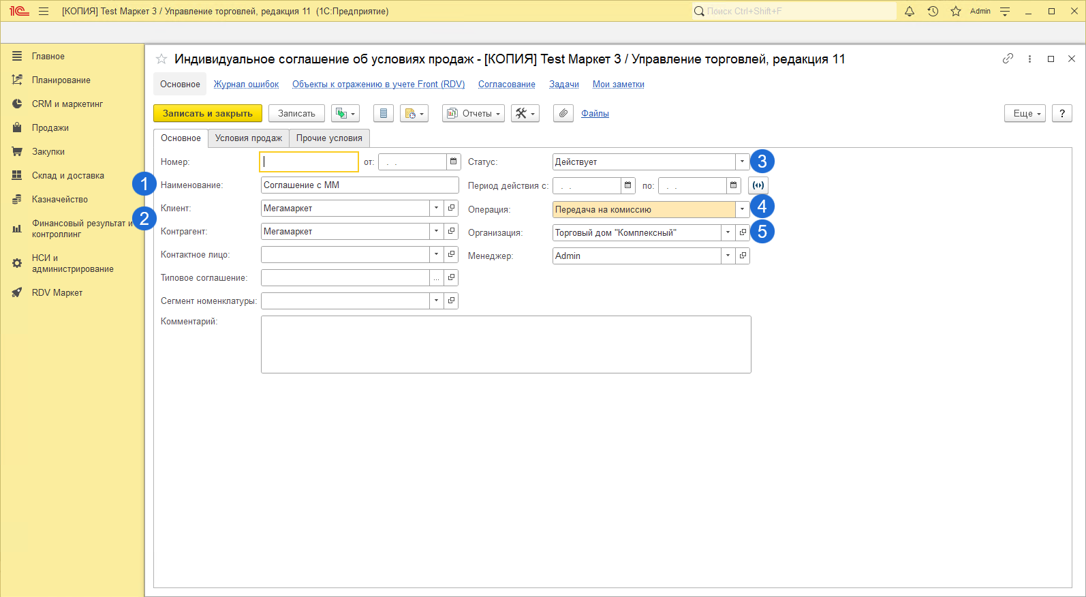Viewport: 1086px width, 597px height.
Task: Open form's three-dot options menu
Action: pyautogui.click(x=1029, y=59)
